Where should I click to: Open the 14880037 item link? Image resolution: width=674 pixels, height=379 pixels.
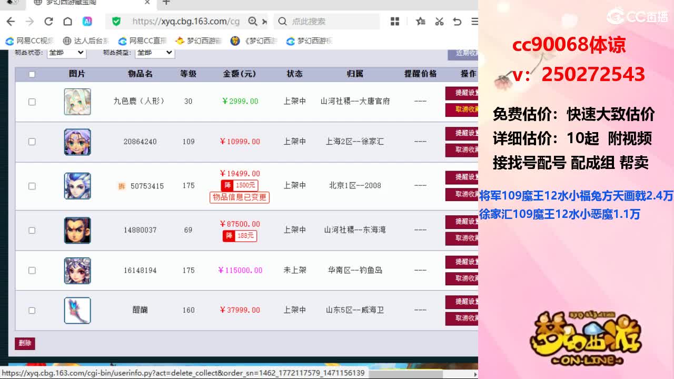(x=140, y=230)
